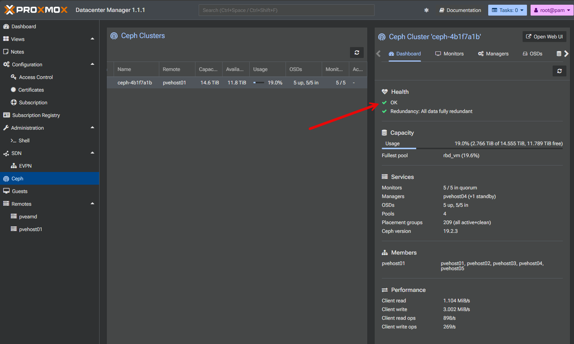574x344 pixels.
Task: Toggle theme with the sun/gear icon in header
Action: [426, 10]
